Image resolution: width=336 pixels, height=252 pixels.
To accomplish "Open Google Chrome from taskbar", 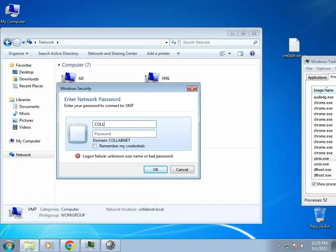I will tap(70, 245).
